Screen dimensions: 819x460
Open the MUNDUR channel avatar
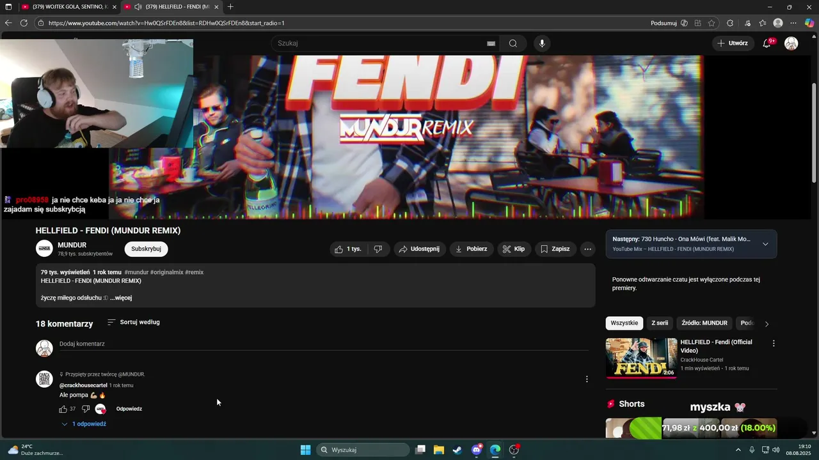click(x=44, y=249)
